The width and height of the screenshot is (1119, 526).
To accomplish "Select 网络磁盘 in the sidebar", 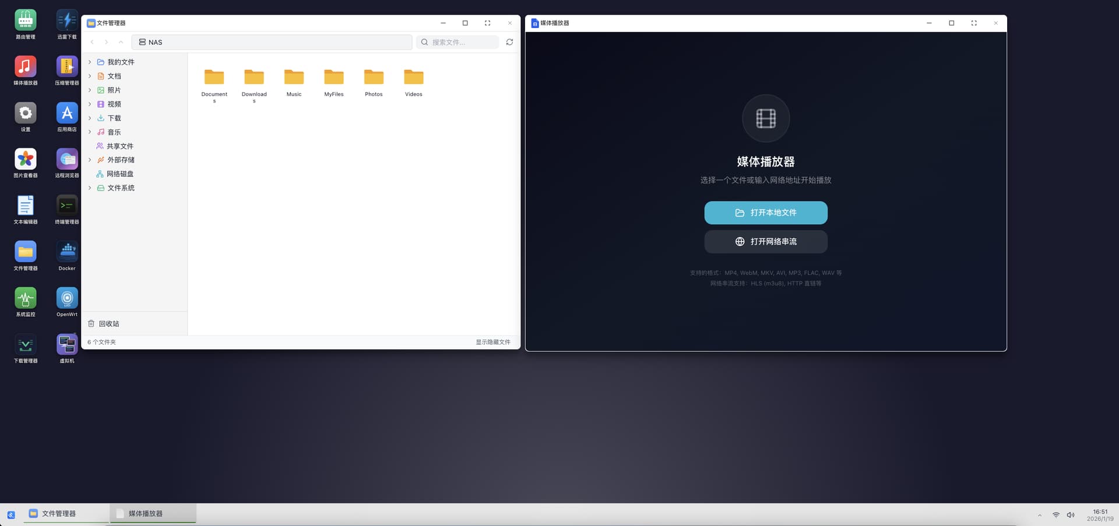I will coord(119,174).
